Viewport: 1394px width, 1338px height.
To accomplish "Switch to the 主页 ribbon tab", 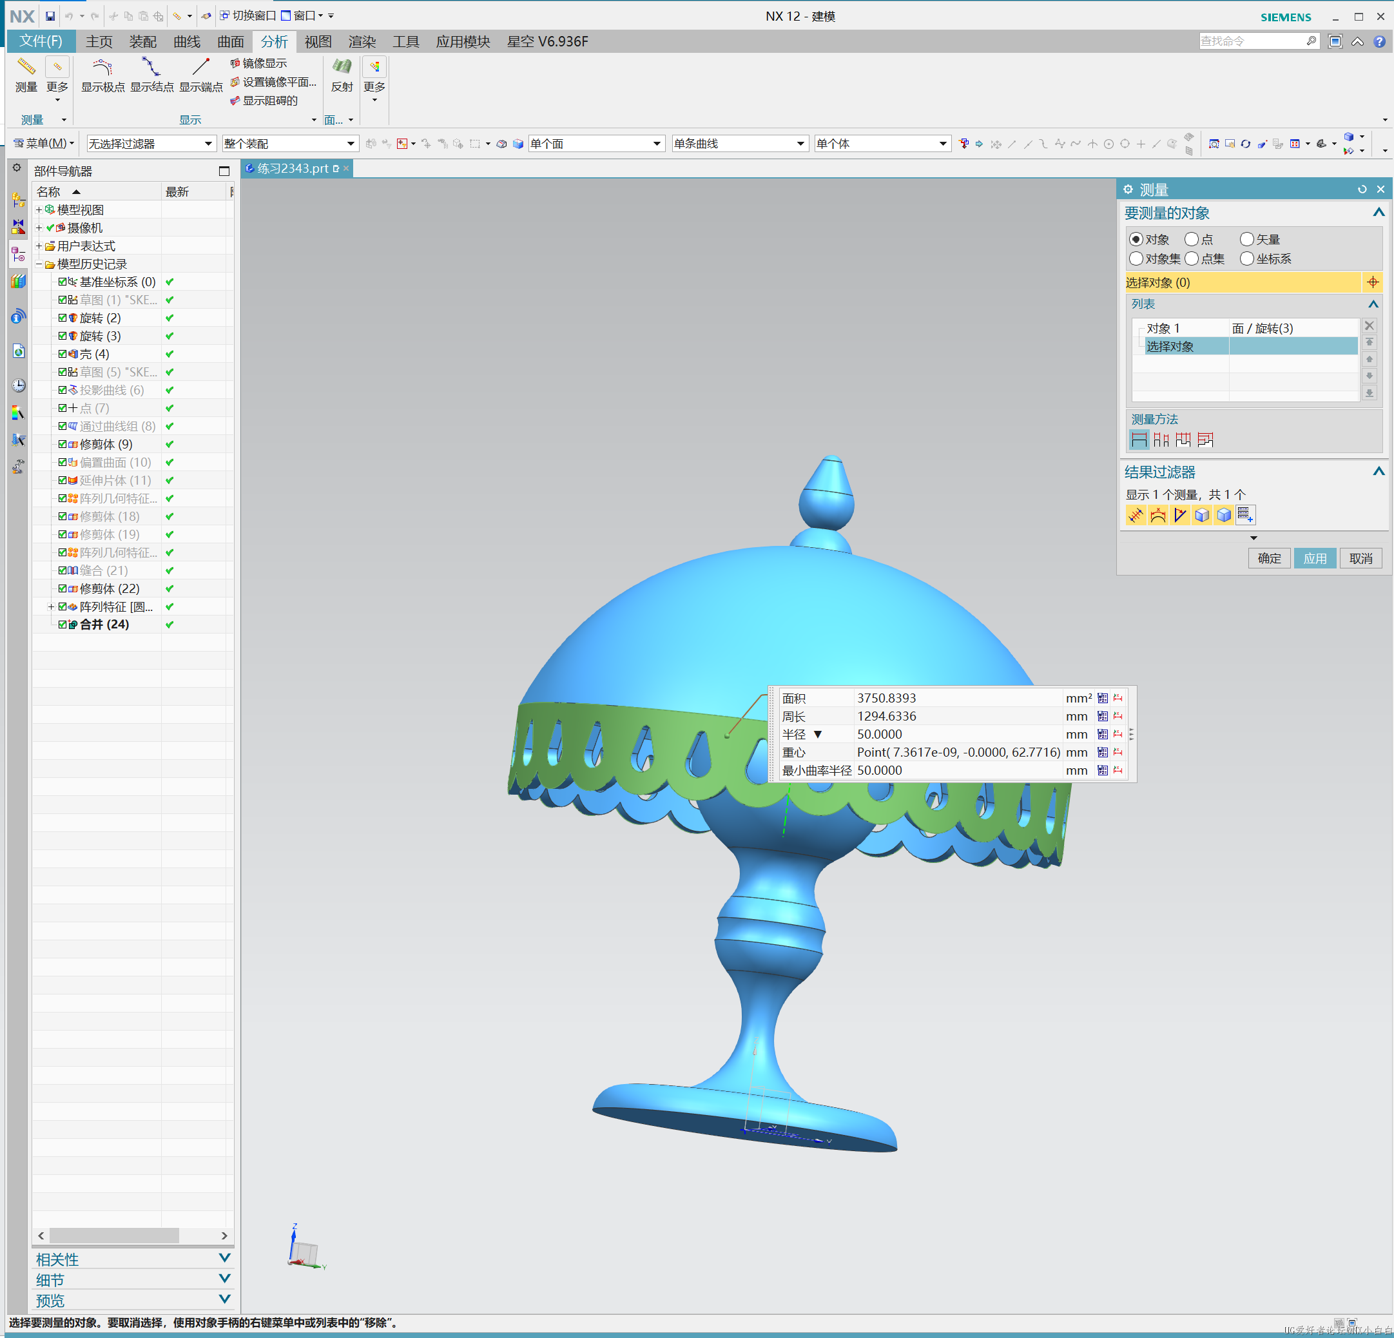I will click(99, 41).
